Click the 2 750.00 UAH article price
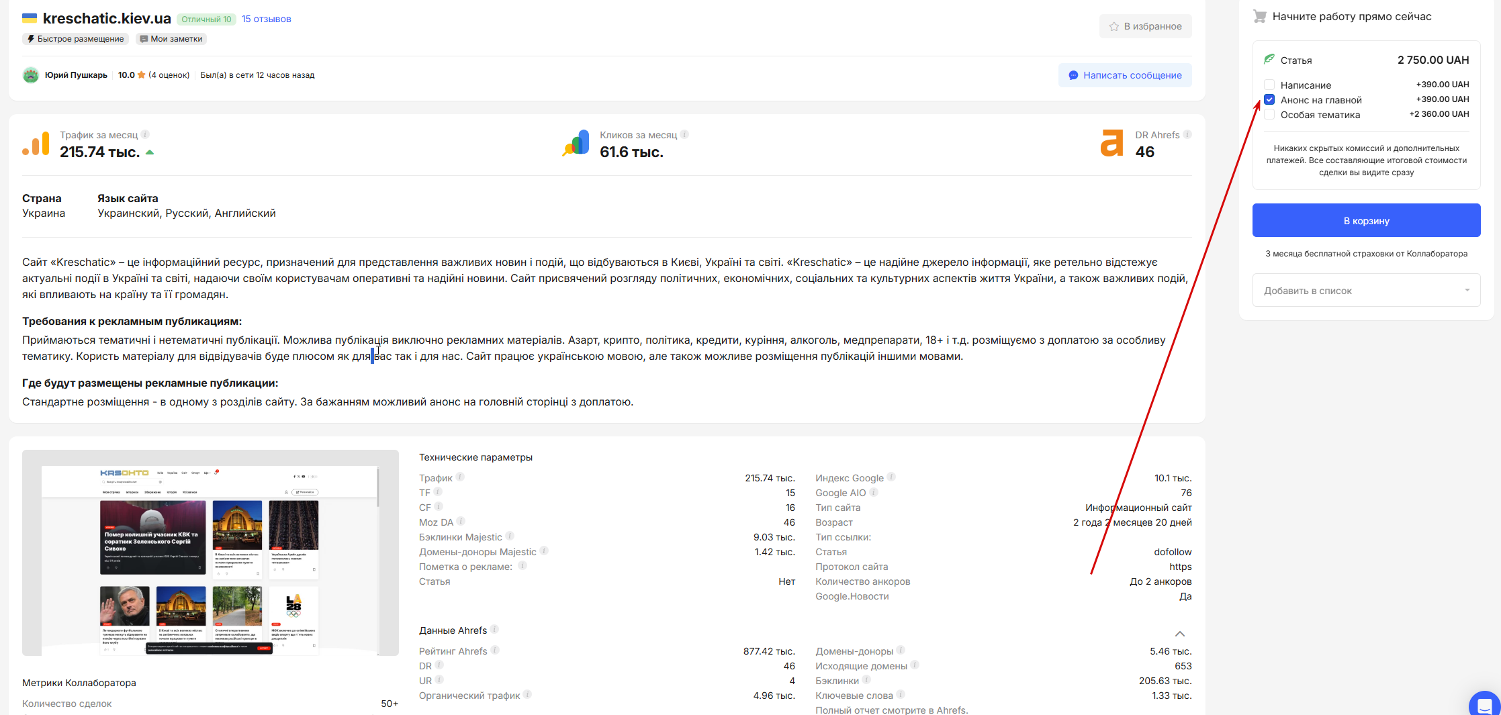Viewport: 1501px width, 715px height. [x=1433, y=60]
